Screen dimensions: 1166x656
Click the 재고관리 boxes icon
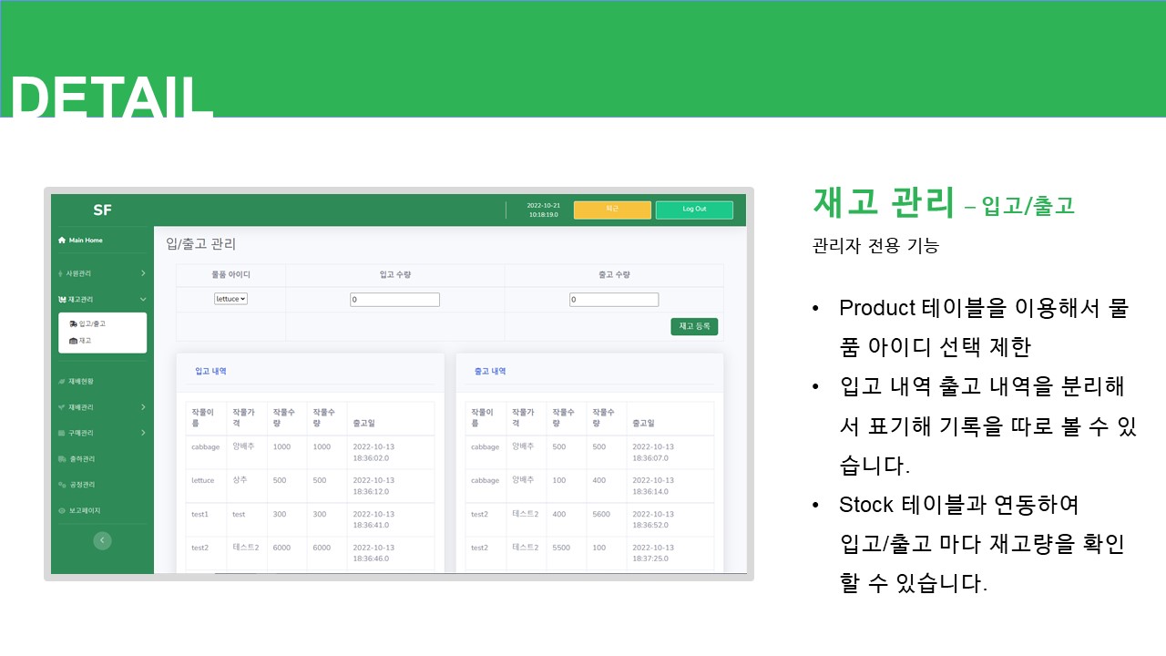[x=62, y=299]
